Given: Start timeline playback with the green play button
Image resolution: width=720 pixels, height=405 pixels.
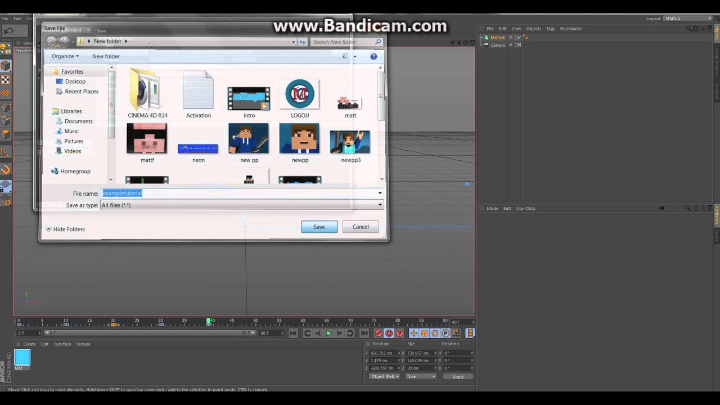Looking at the screenshot, I should click(329, 334).
